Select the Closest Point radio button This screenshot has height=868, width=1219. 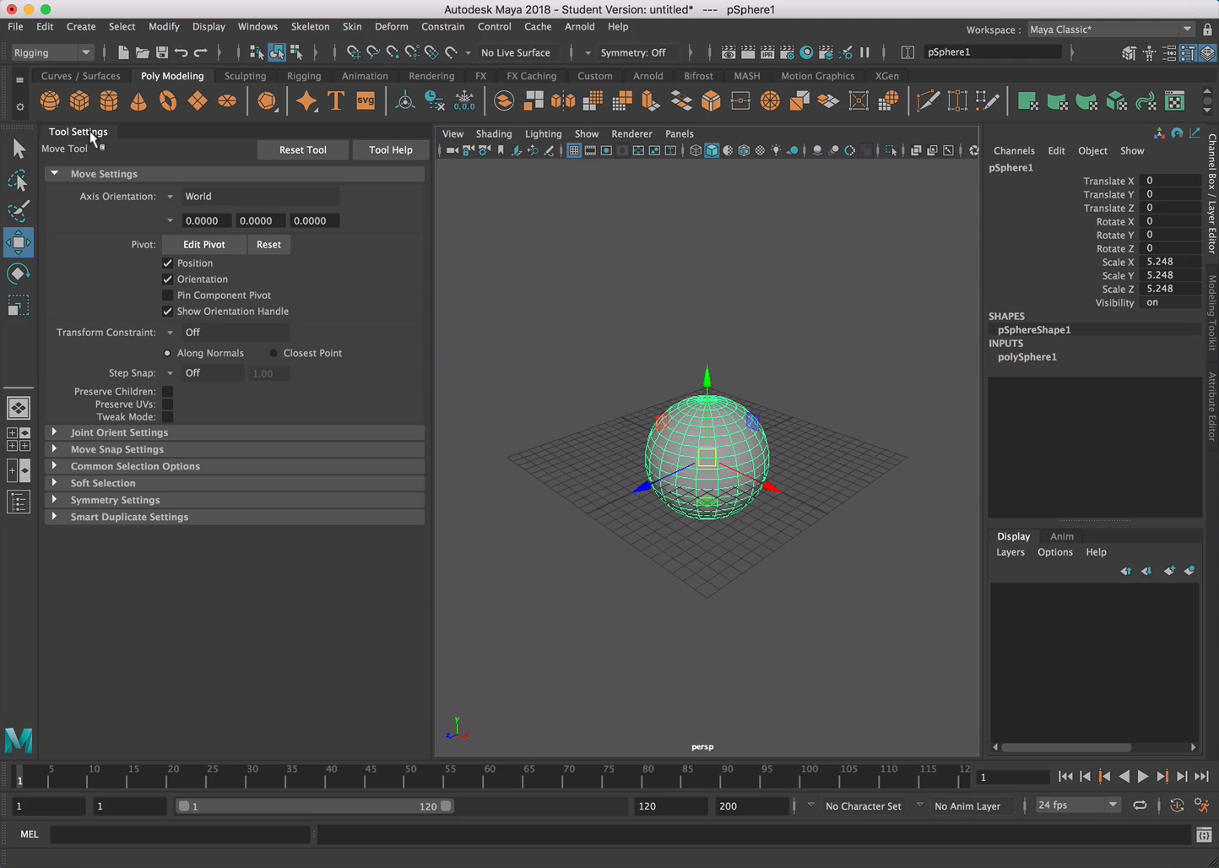(274, 353)
